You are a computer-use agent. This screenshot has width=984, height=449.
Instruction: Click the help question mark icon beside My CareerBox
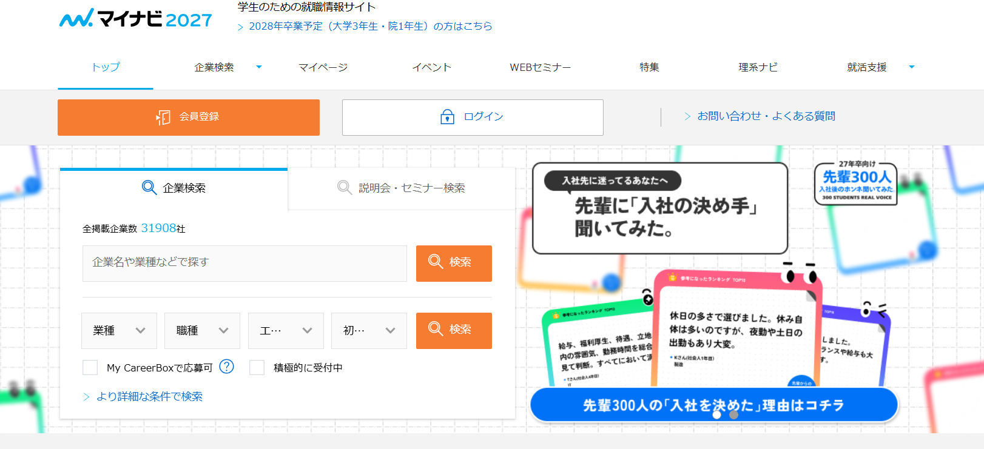coord(226,367)
